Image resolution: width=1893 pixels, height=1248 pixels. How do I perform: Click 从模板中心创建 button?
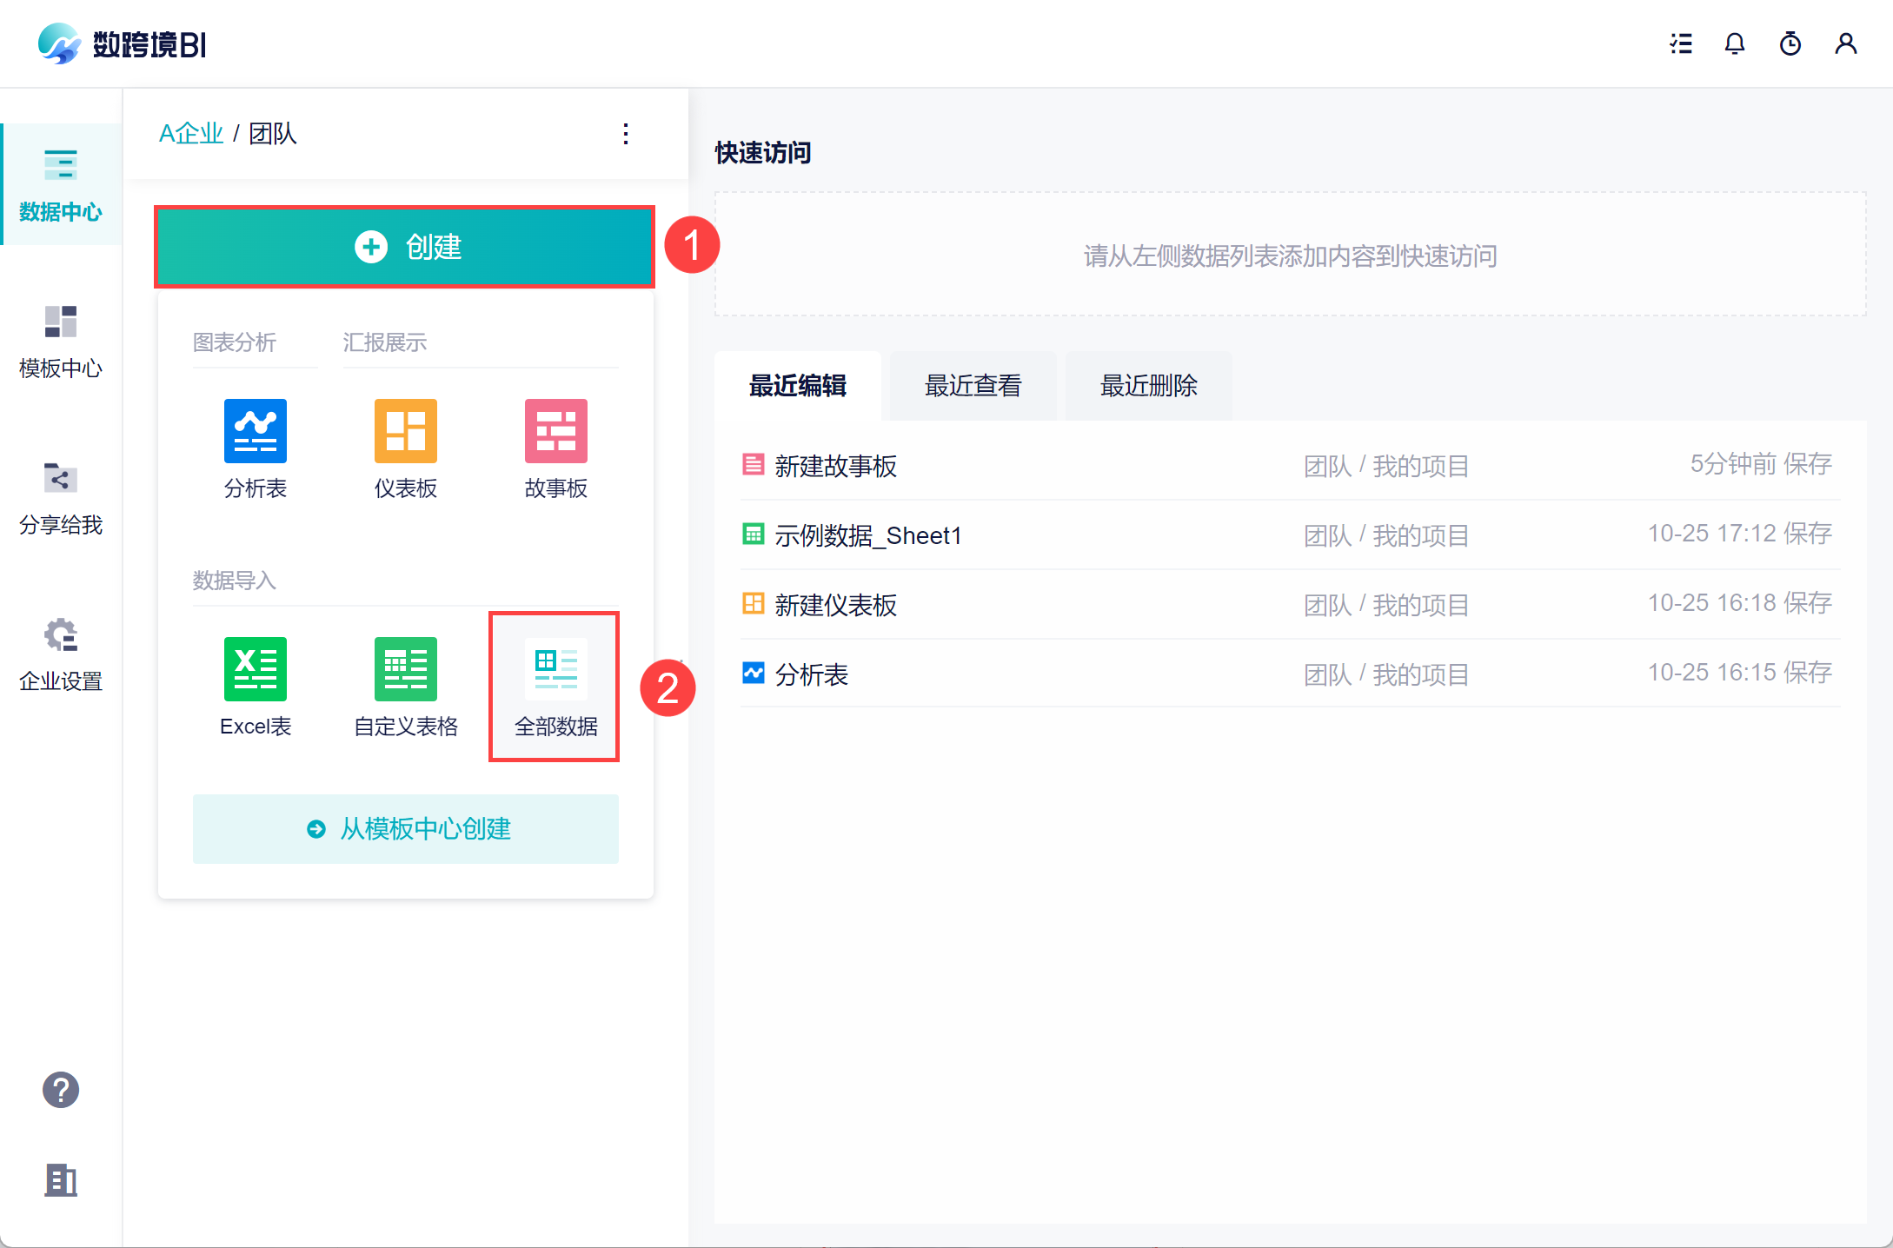[x=406, y=829]
